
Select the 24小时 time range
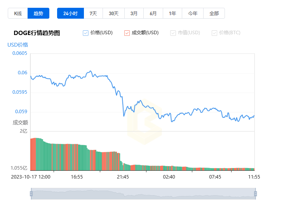coord(70,13)
